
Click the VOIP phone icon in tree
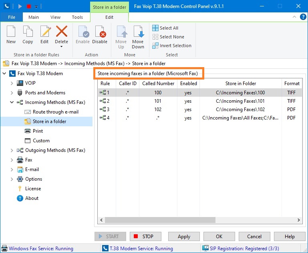(x=20, y=83)
